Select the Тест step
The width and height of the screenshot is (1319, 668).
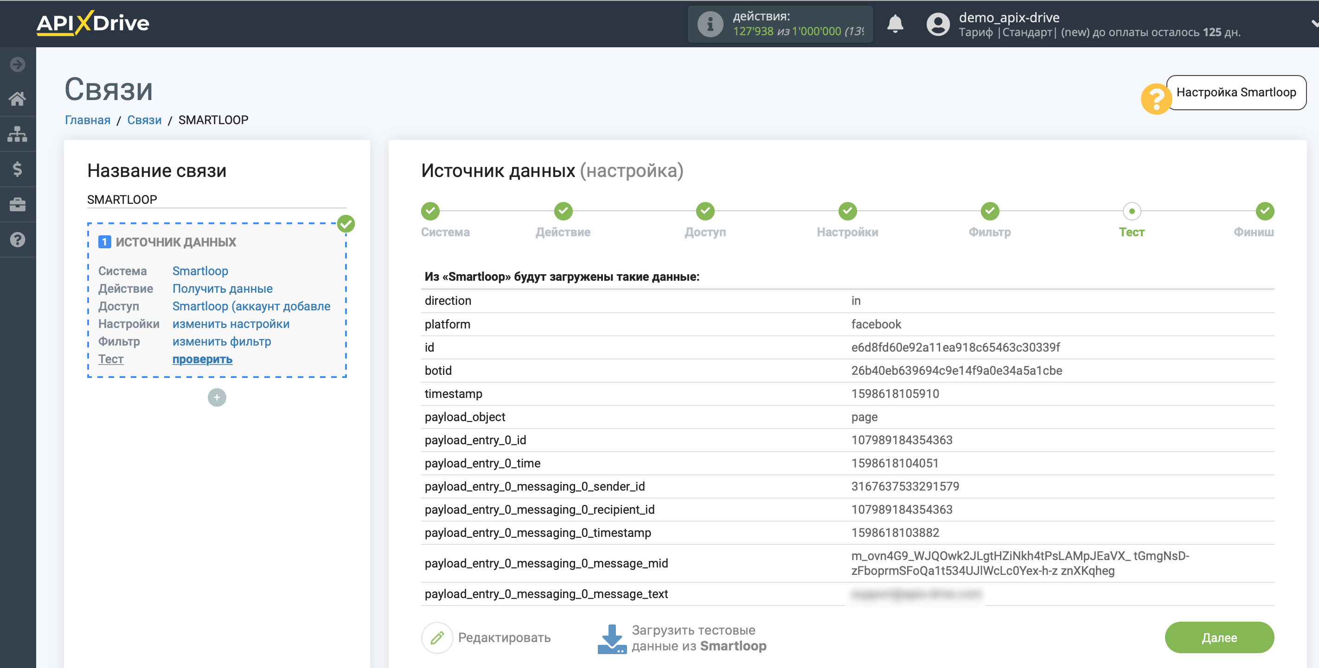coord(1132,232)
